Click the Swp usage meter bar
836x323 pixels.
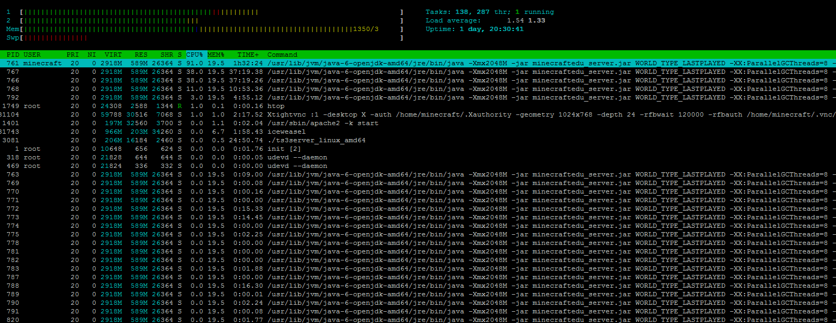[211, 37]
